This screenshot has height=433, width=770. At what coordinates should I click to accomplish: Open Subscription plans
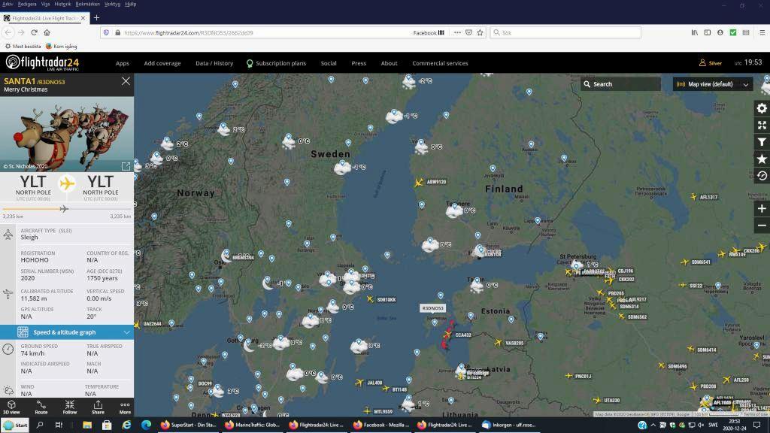tap(276, 63)
